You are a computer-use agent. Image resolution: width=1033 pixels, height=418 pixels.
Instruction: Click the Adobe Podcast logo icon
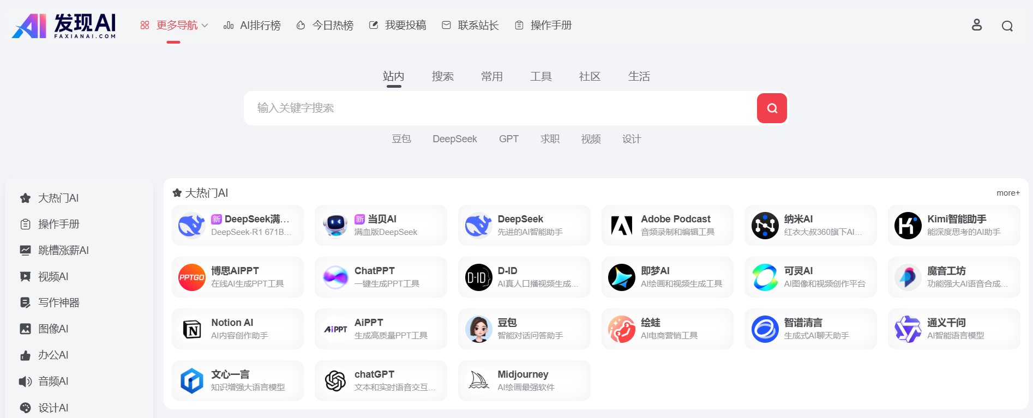coord(621,225)
